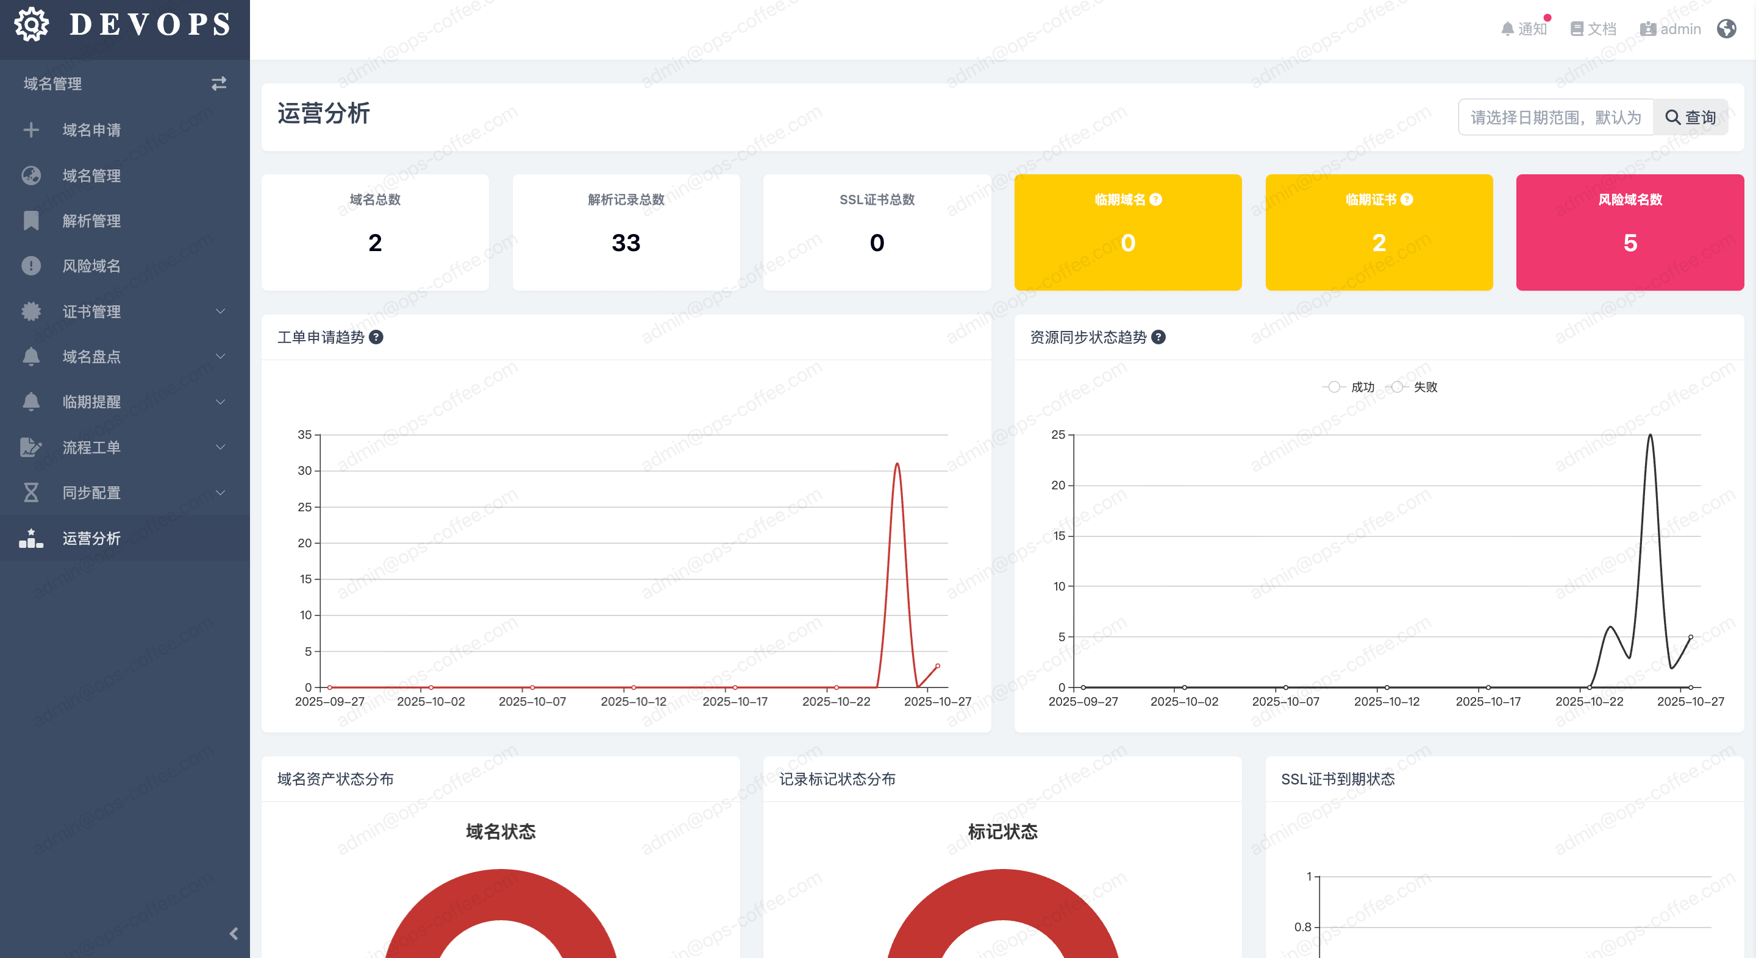The width and height of the screenshot is (1756, 958).
Task: Click question mark icon on 临期域名 card
Action: coord(1155,200)
